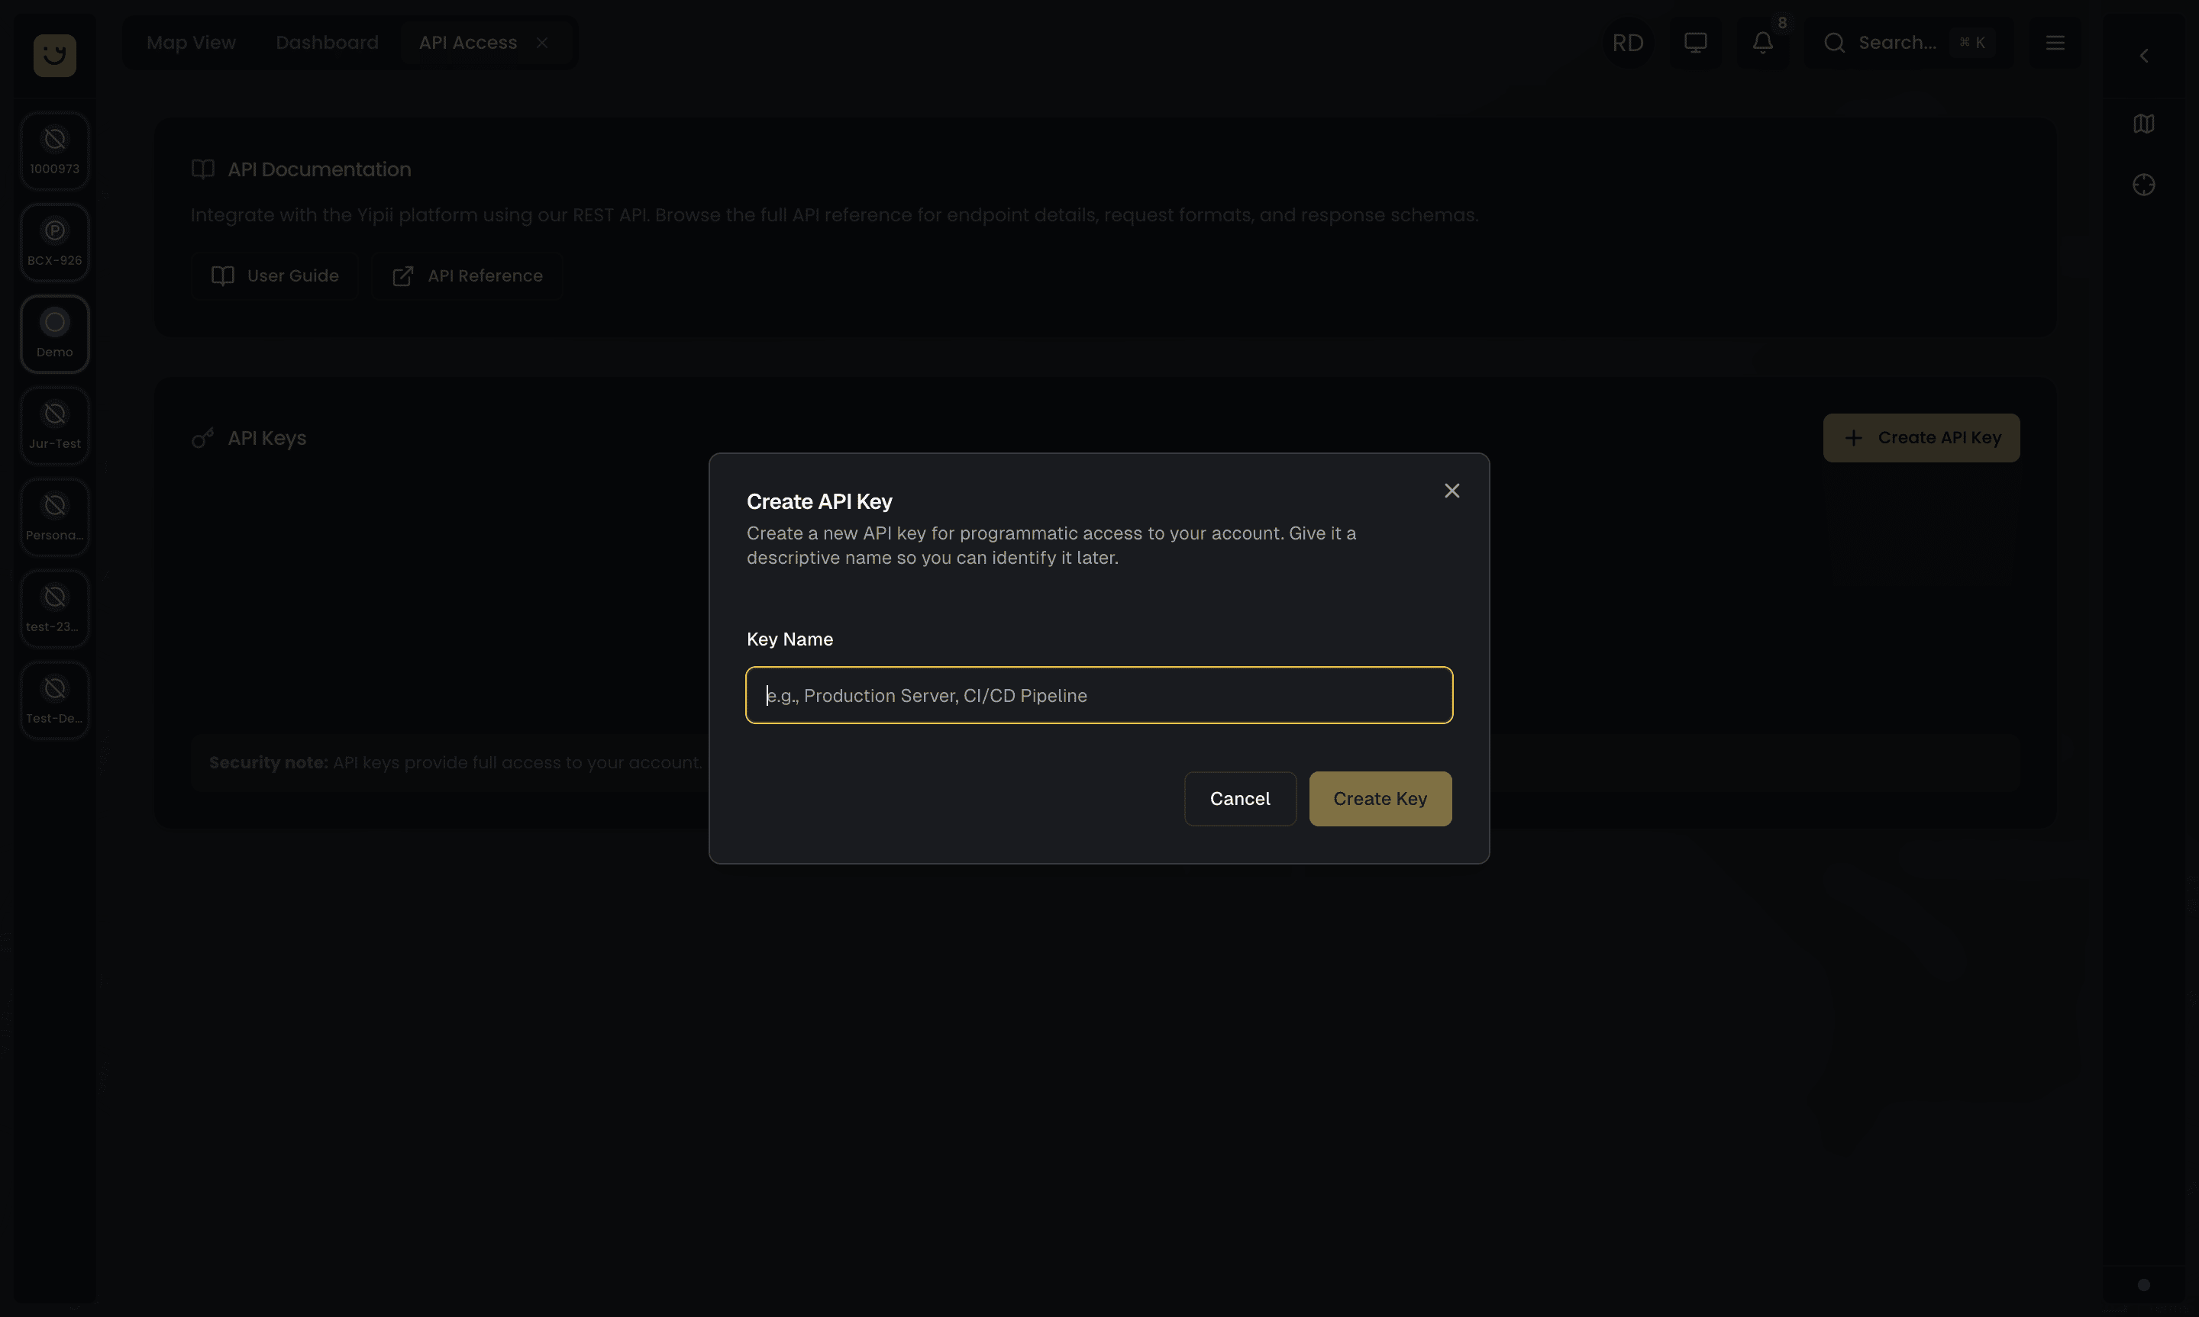Image resolution: width=2199 pixels, height=1317 pixels.
Task: Open the Search box in header
Action: pos(1909,43)
